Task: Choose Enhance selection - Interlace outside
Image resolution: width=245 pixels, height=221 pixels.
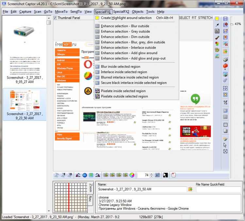Action: 137,48
